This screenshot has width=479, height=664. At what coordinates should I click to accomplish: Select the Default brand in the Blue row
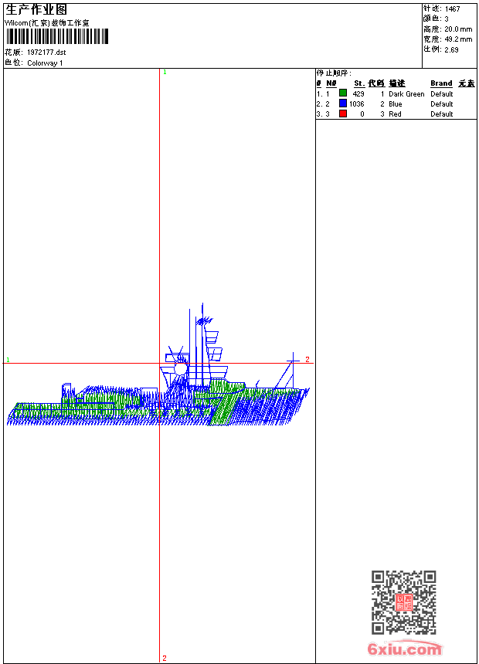tap(442, 104)
